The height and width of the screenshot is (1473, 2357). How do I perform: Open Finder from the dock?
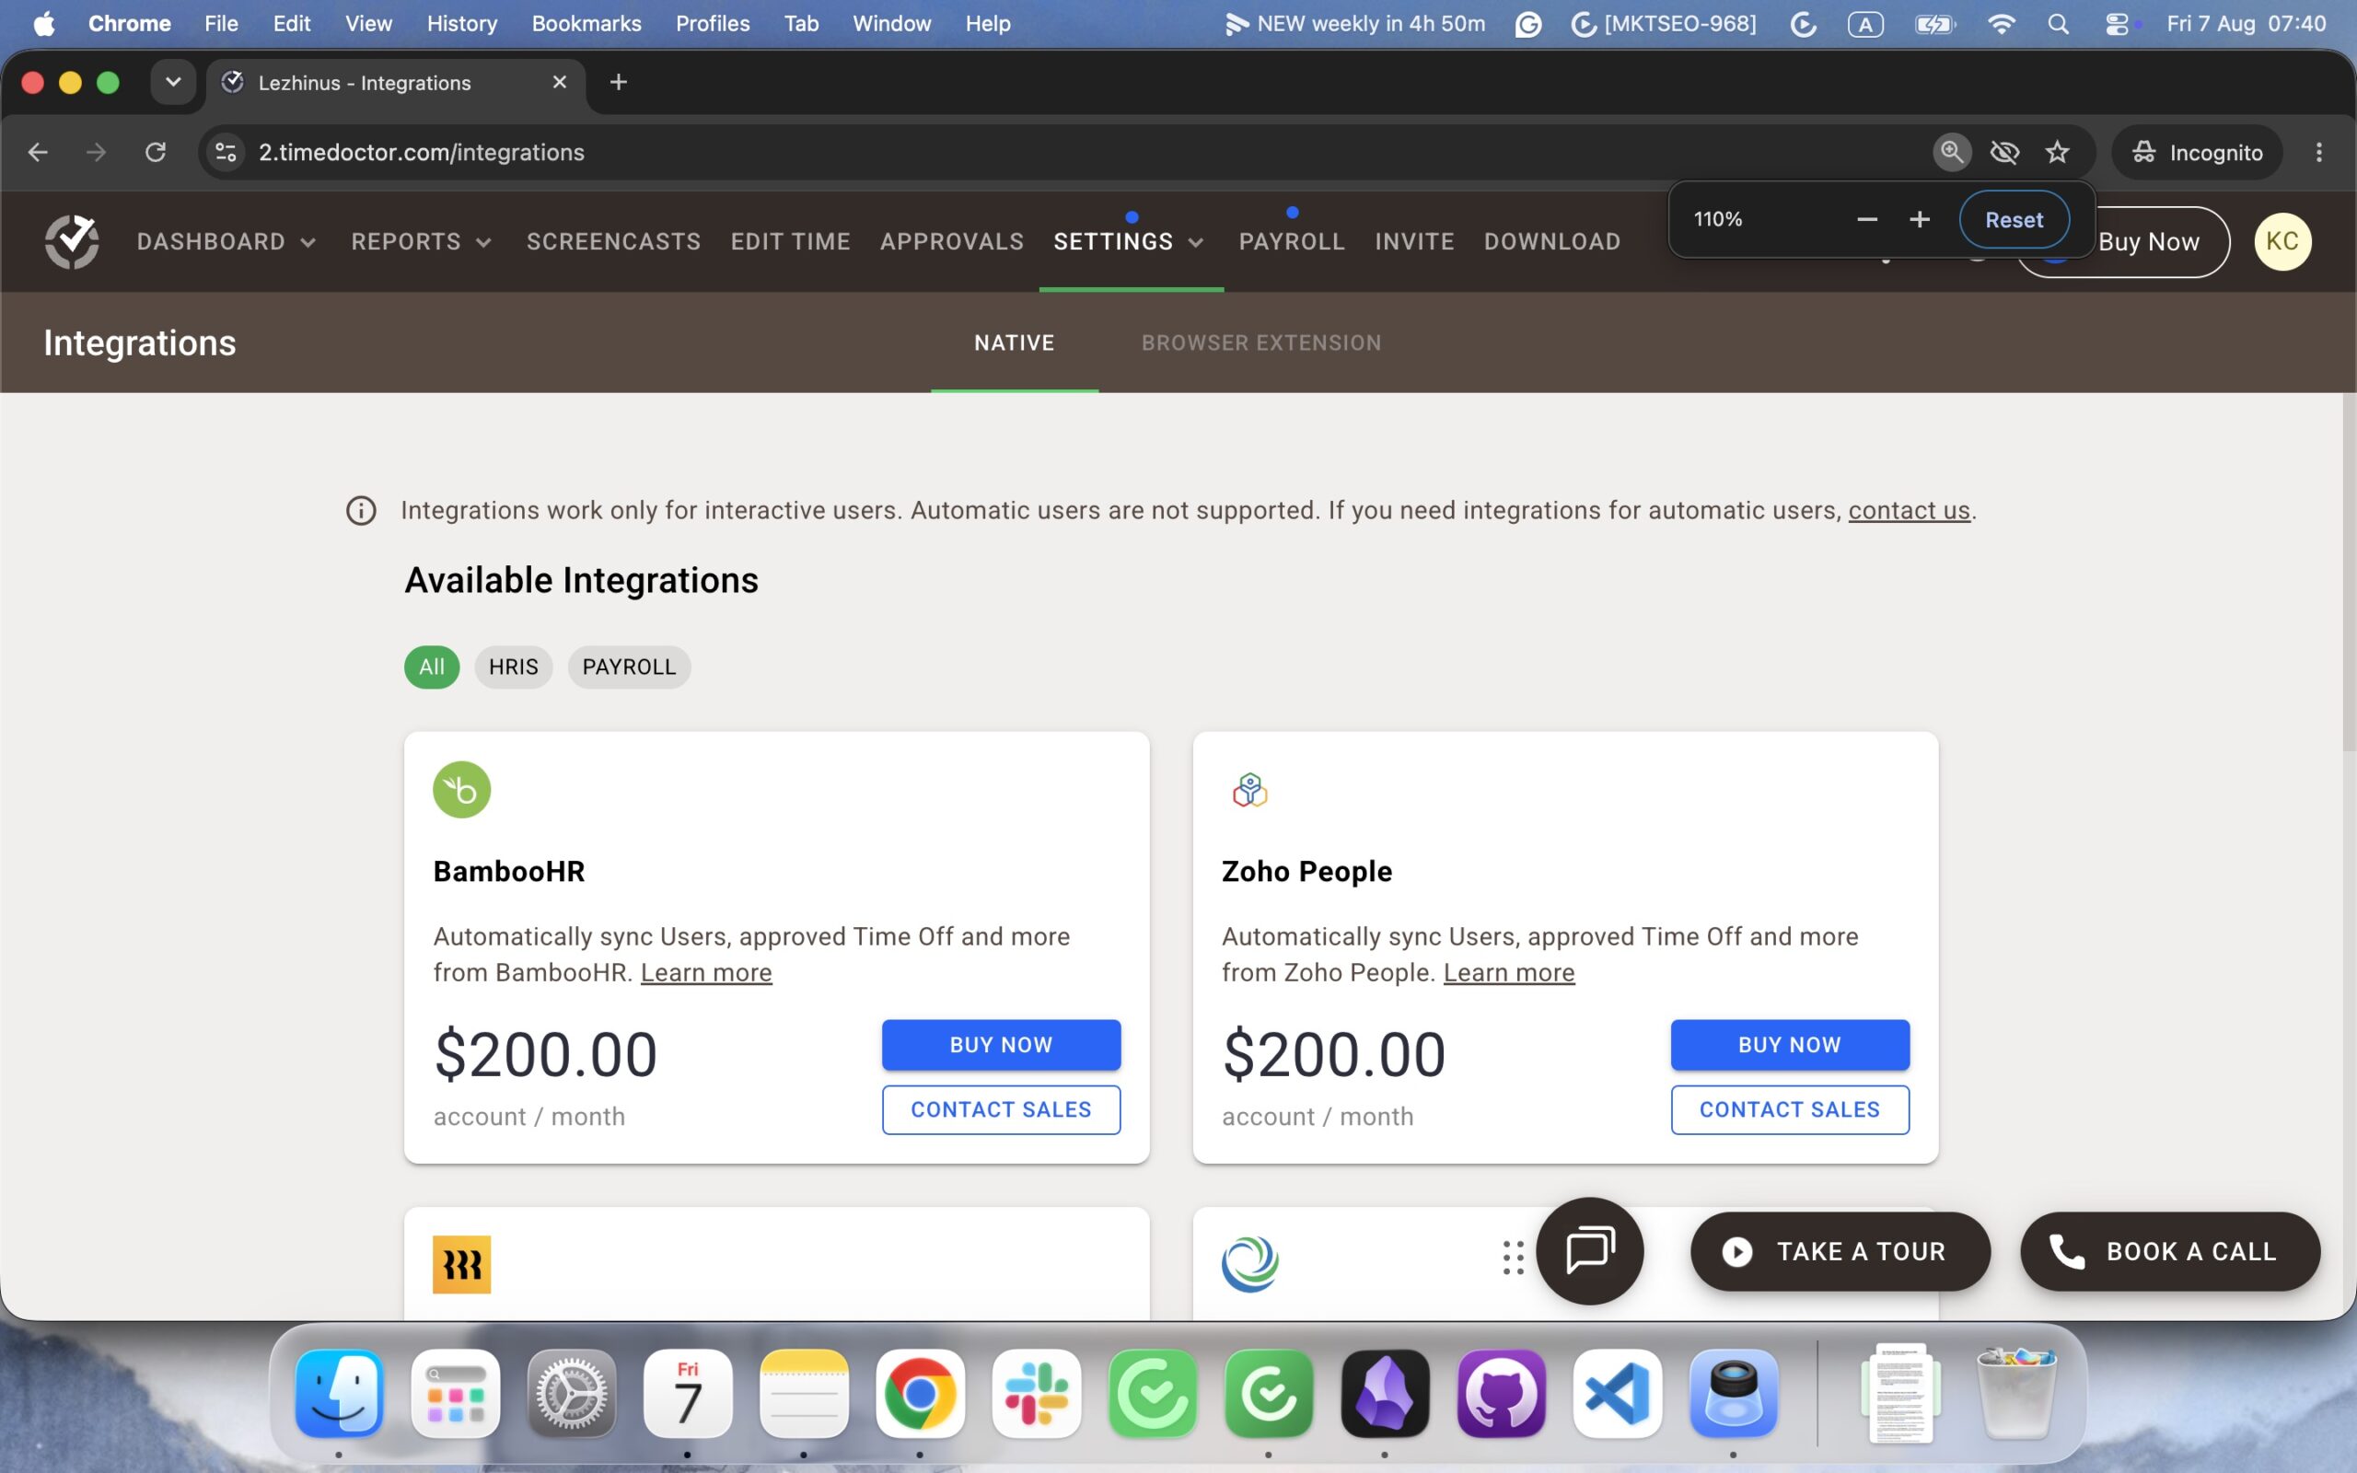339,1393
